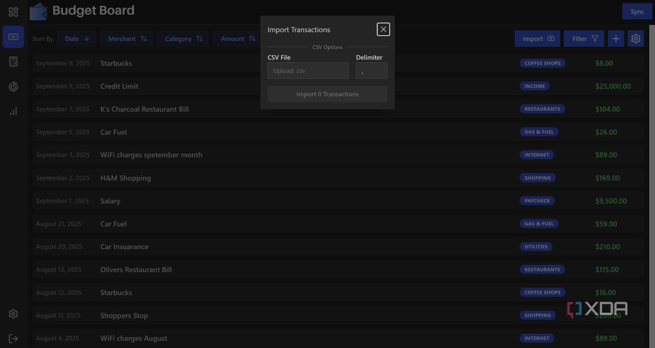Open the Filter button
The width and height of the screenshot is (655, 348).
584,38
